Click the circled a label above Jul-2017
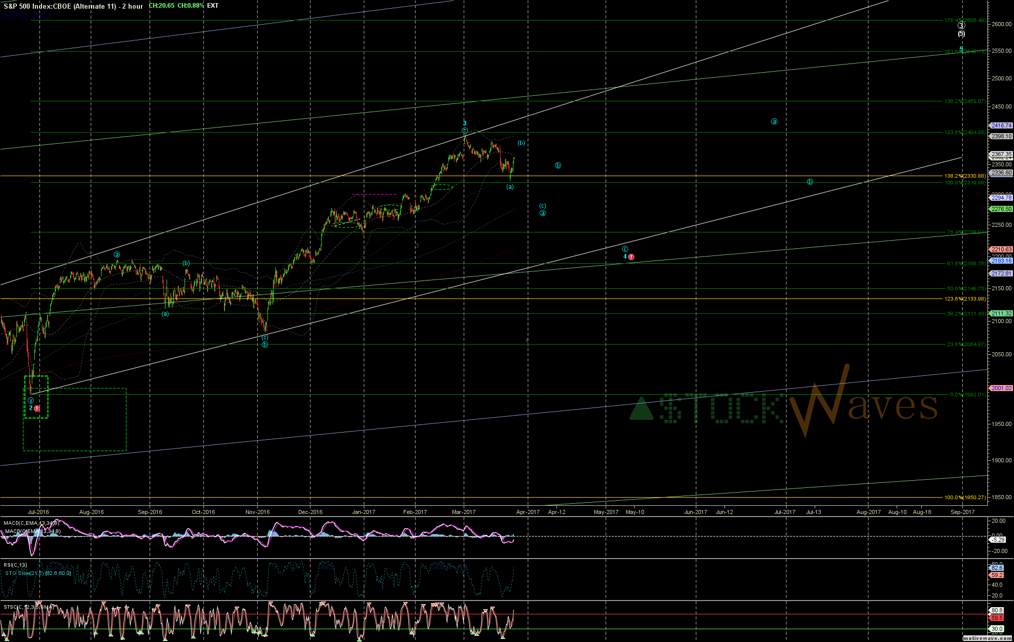This screenshot has height=642, width=1014. pyautogui.click(x=774, y=122)
